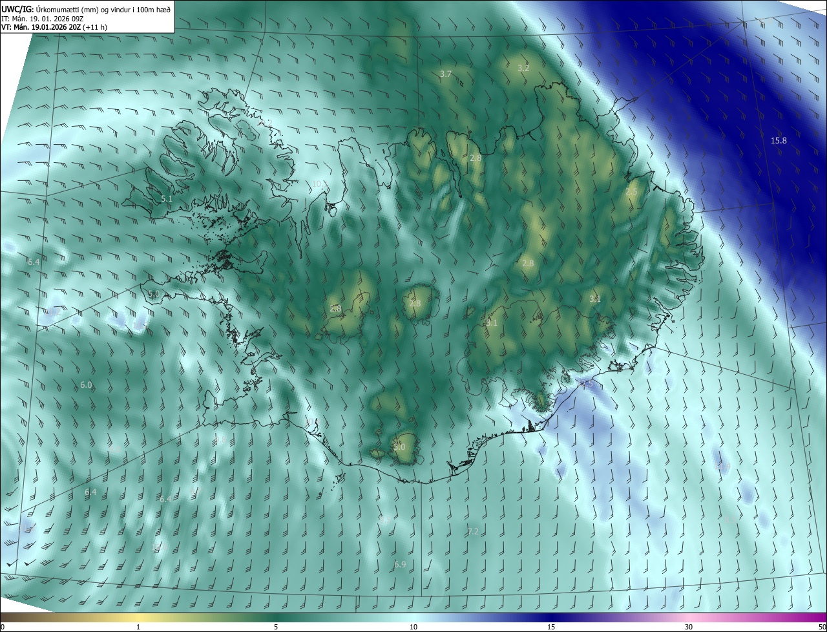Click the color scale tick label 5

(x=276, y=627)
